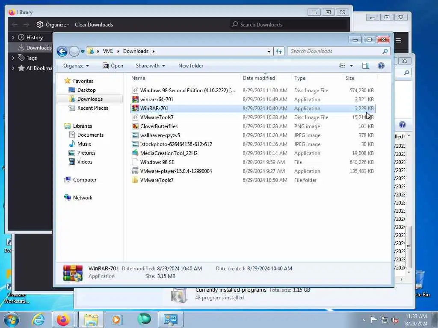The width and height of the screenshot is (438, 328).
Task: Open taskbar clock showing 11:33 AM
Action: pos(416,320)
